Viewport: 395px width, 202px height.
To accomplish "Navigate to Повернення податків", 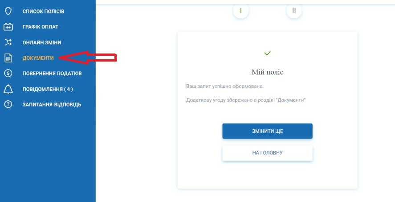I will click(x=52, y=74).
